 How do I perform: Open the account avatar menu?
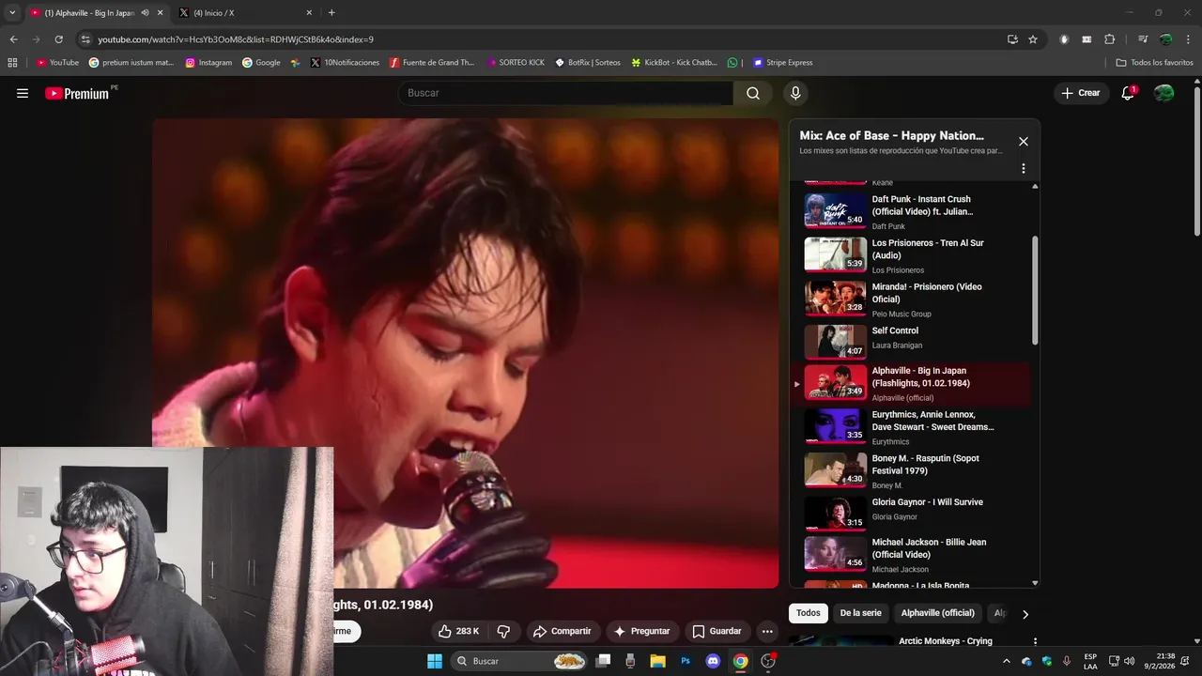point(1163,93)
